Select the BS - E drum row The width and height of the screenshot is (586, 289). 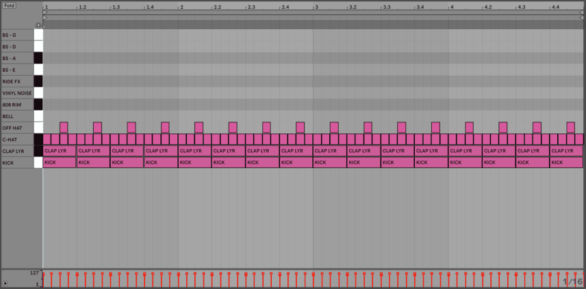point(17,70)
